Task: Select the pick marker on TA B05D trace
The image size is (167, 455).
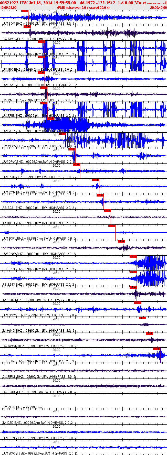Action: [107, 211]
